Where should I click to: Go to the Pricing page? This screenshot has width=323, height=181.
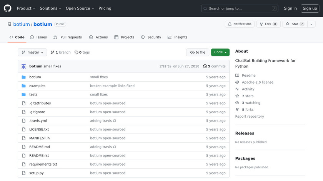click(105, 8)
